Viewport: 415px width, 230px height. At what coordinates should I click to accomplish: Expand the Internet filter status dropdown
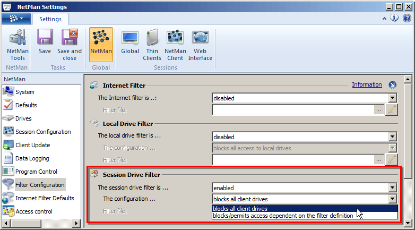tap(392, 98)
